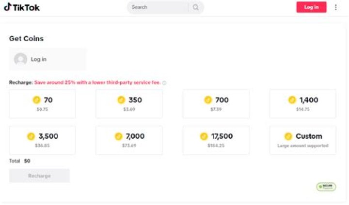
Task: Select the 350 coins package
Action: click(x=128, y=103)
